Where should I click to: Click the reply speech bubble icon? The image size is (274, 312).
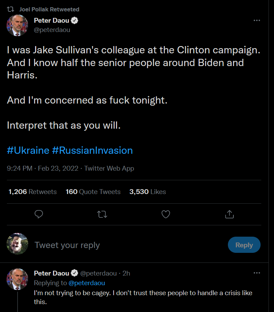click(39, 214)
